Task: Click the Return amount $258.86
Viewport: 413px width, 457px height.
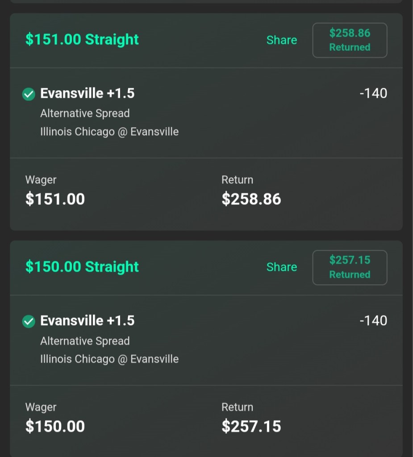Action: point(251,199)
